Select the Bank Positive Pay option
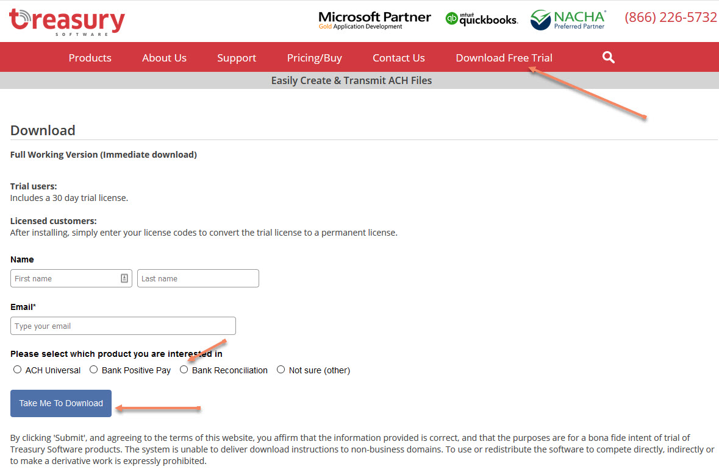Image resolution: width=719 pixels, height=475 pixels. click(x=94, y=370)
